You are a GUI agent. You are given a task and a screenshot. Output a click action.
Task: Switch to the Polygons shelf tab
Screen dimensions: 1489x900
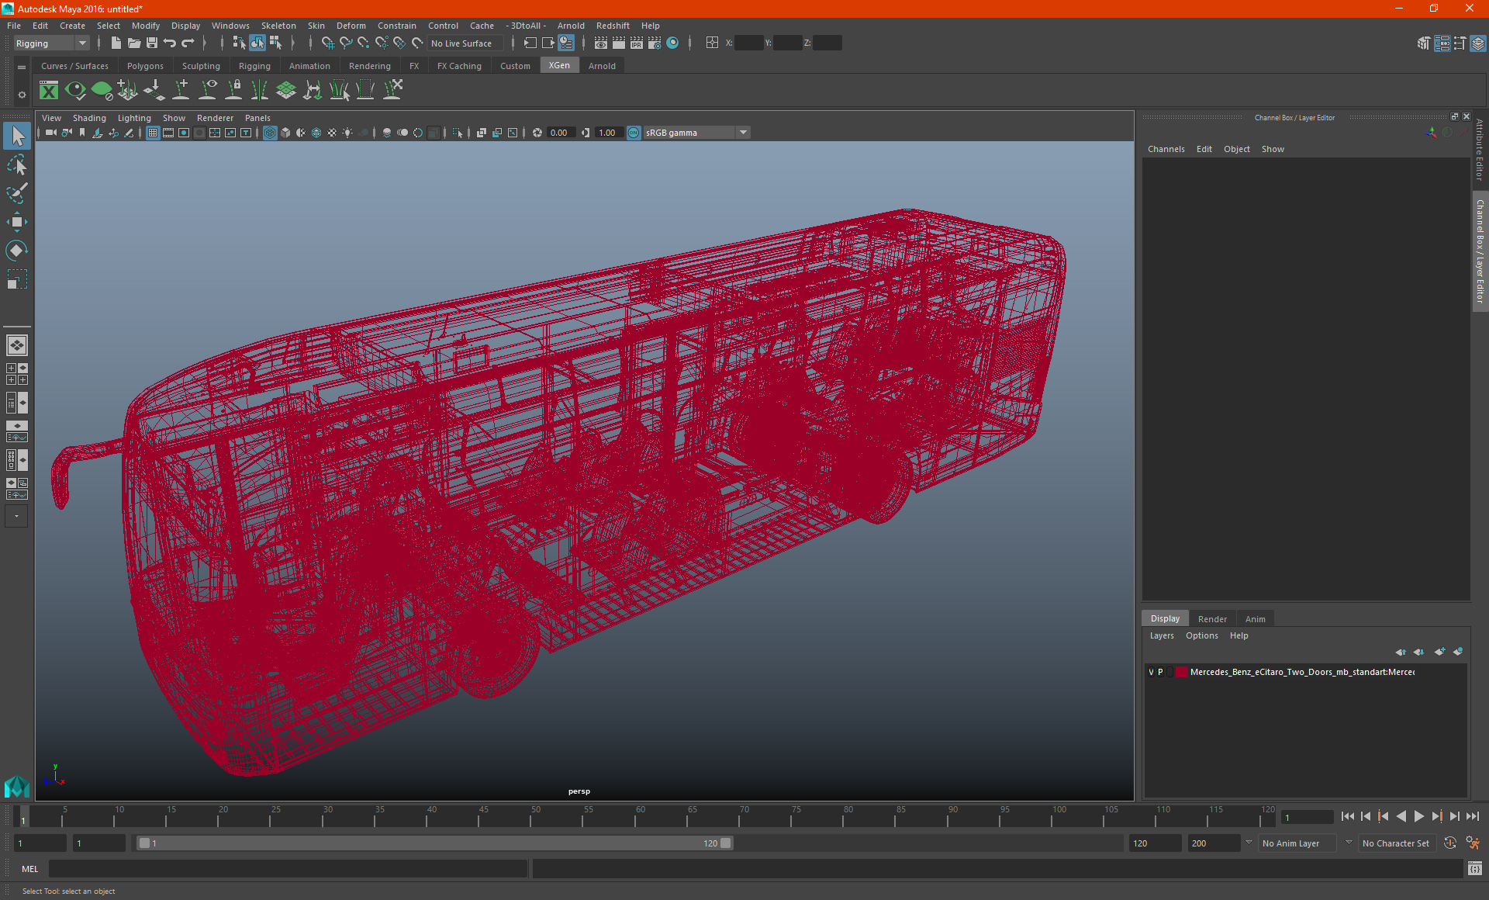[x=145, y=66]
